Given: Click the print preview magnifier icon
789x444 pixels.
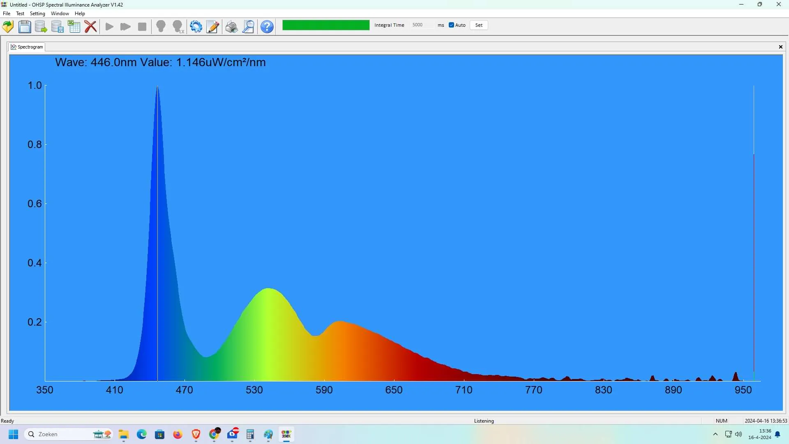Looking at the screenshot, I should (248, 27).
